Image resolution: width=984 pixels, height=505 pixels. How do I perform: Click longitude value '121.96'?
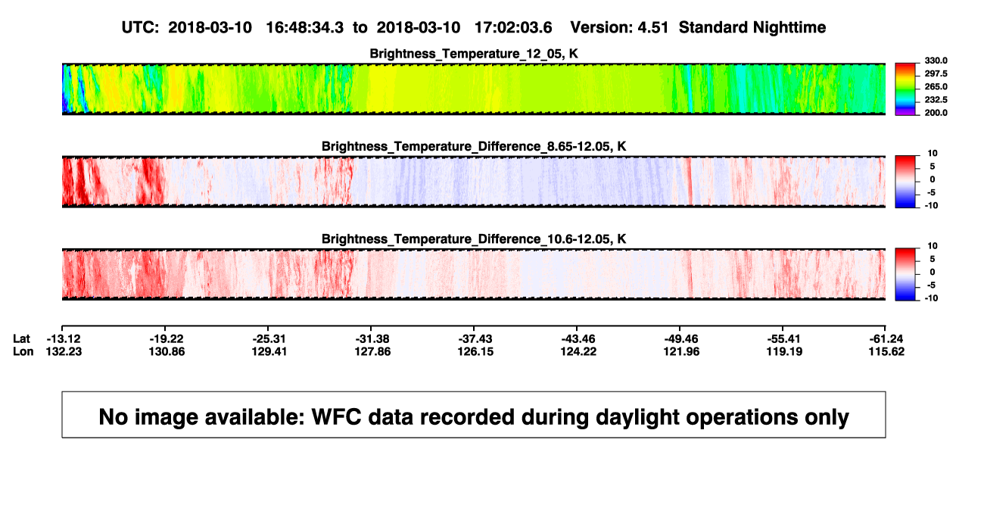coord(682,352)
